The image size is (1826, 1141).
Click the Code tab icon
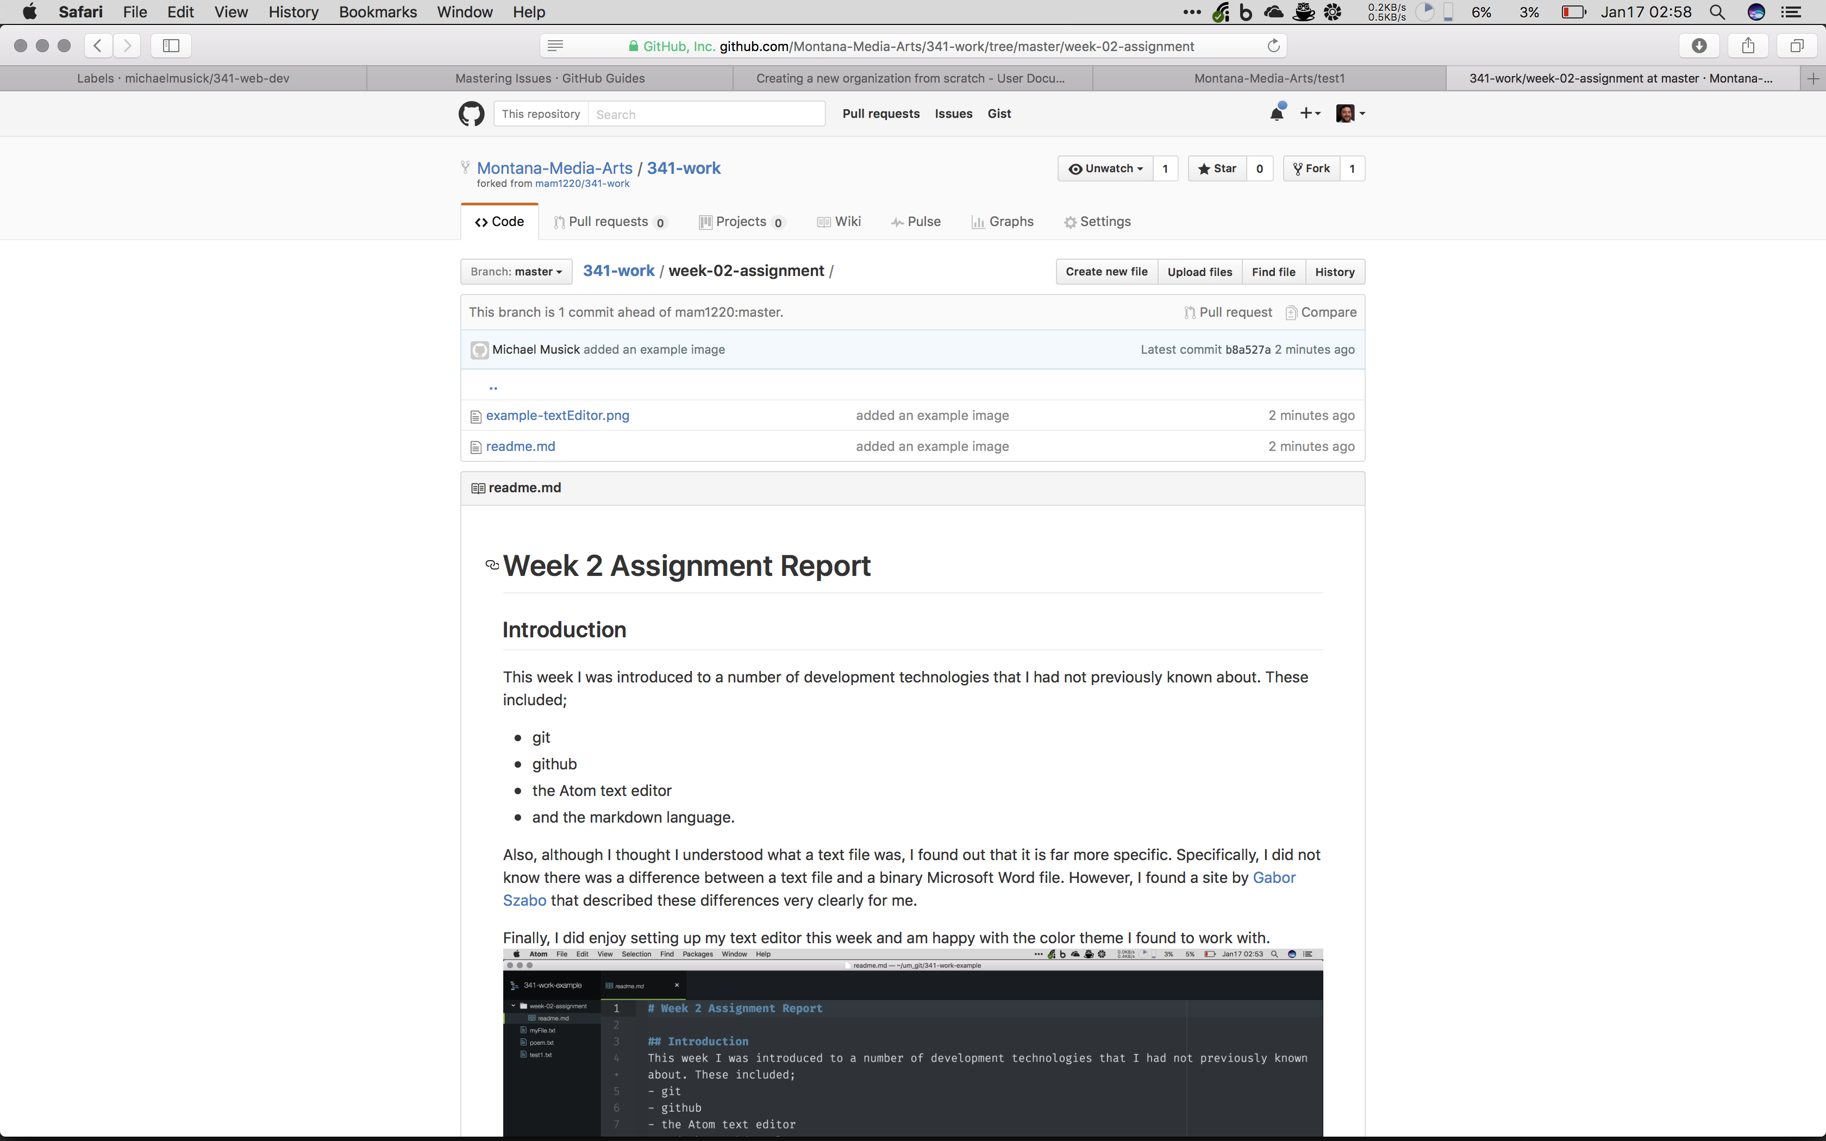point(479,221)
